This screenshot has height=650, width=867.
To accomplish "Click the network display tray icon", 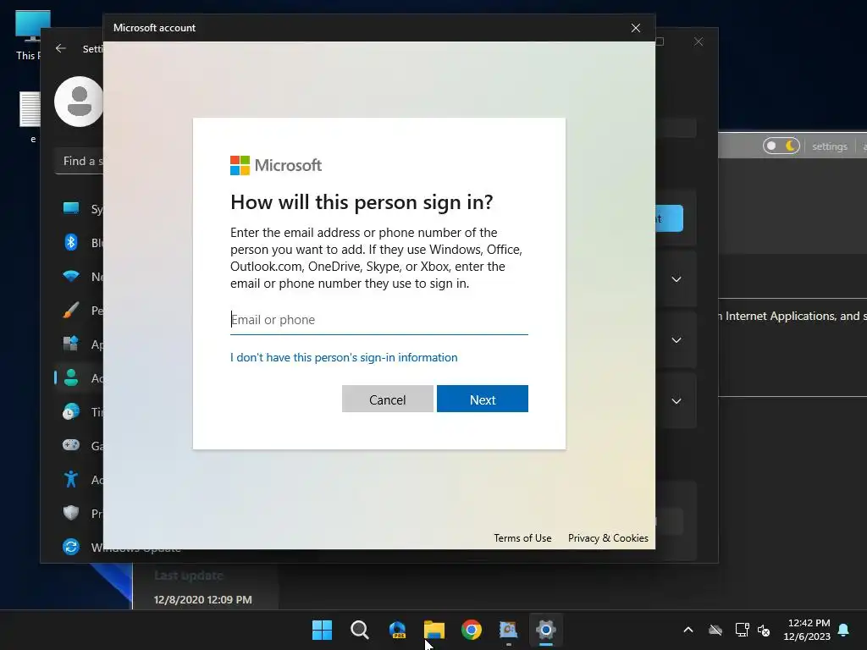I will (x=742, y=630).
